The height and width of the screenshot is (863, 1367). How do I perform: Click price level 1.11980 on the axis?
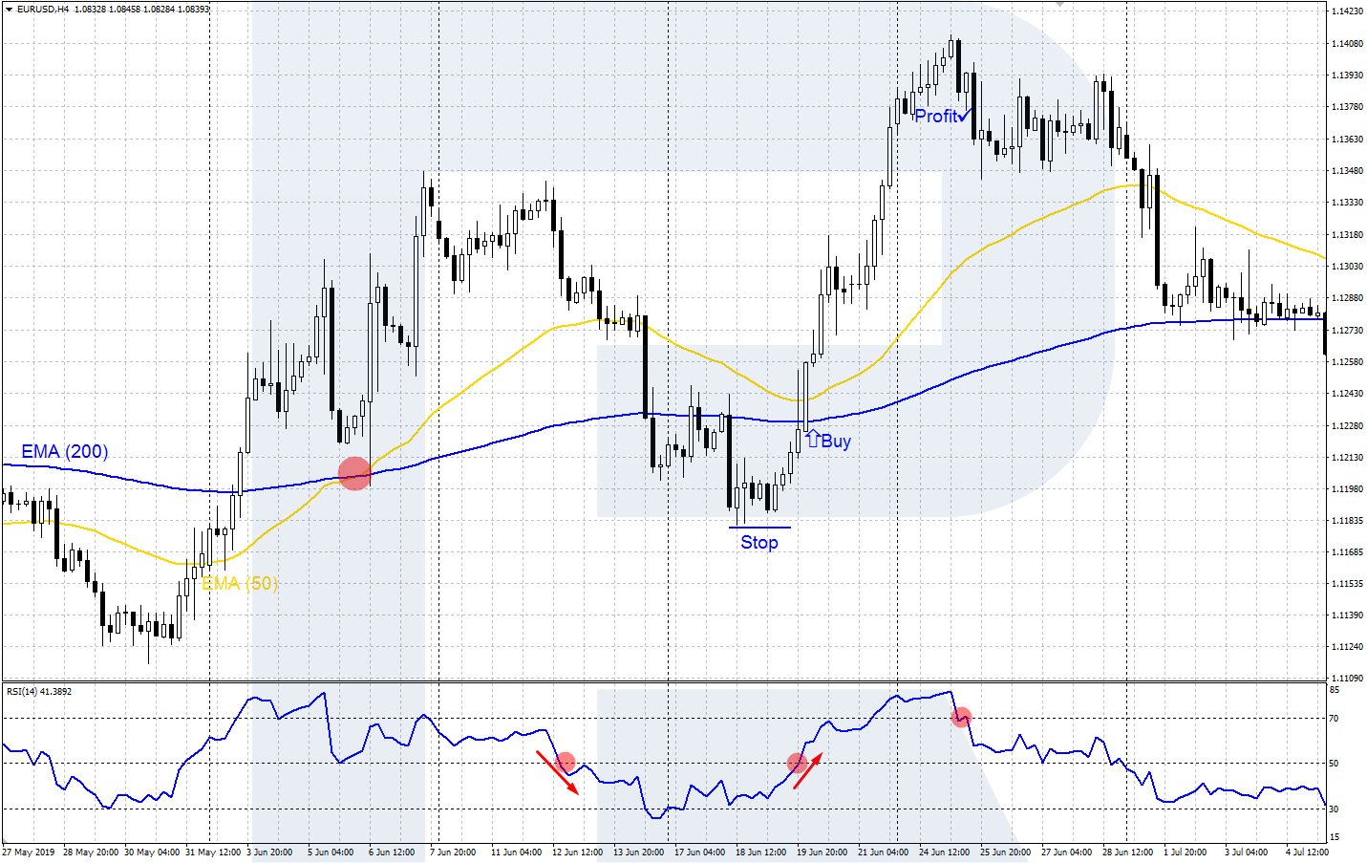click(x=1347, y=488)
